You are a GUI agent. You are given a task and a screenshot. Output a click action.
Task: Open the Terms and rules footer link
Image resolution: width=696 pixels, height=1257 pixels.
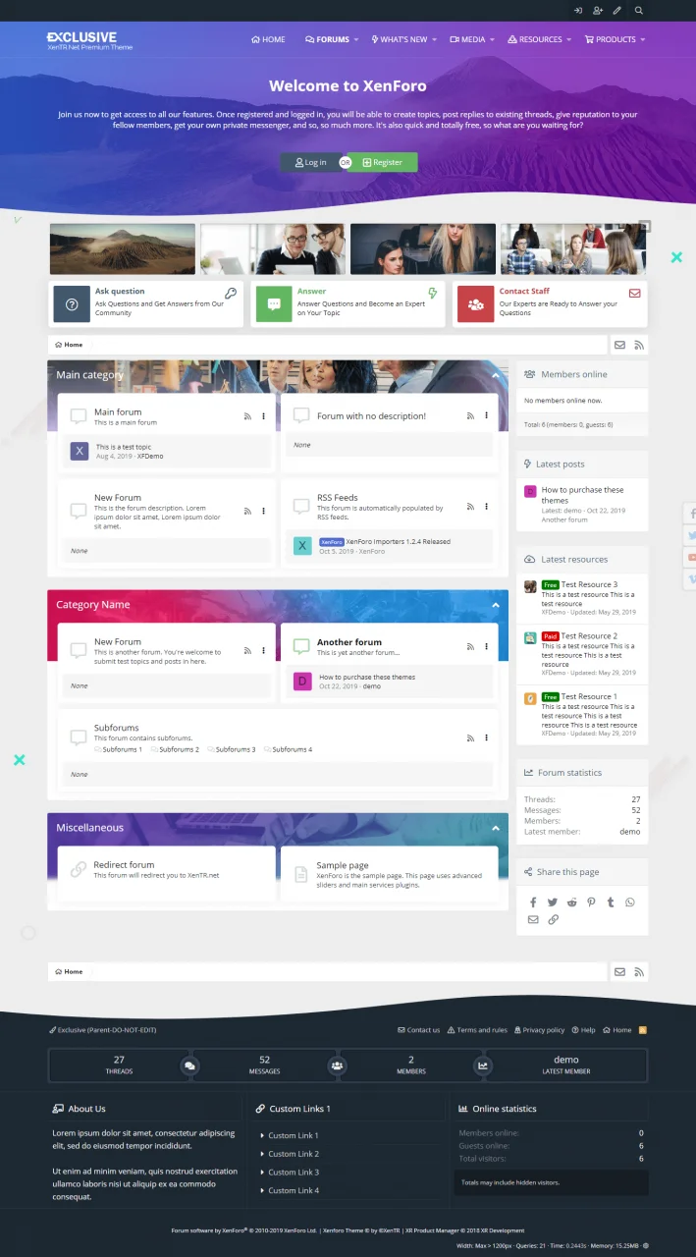click(477, 1030)
